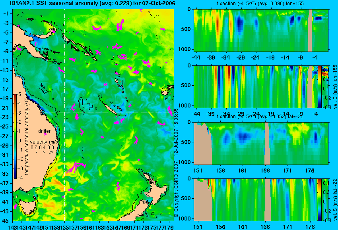The width and height of the screenshot is (338, 230).
Task: Click "500" depth tick of vel. E section
Action: [186, 85]
